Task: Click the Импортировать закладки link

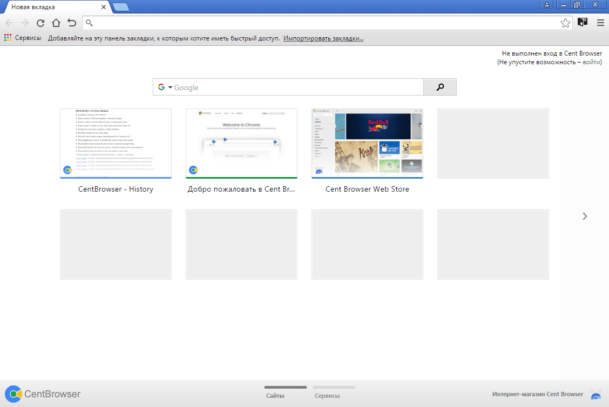Action: 323,38
